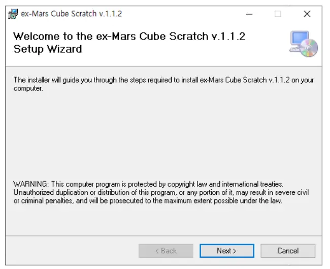Close the installer with the X button
The image size is (330, 269).
tap(307, 14)
